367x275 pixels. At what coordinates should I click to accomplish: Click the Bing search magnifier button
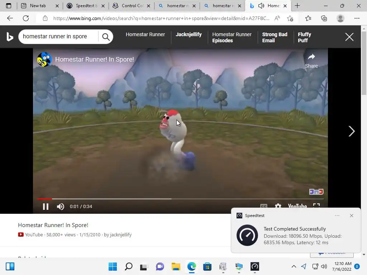pyautogui.click(x=106, y=37)
